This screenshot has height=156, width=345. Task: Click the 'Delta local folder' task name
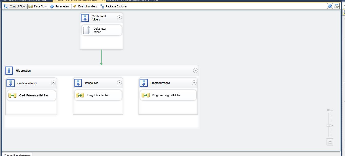click(x=100, y=30)
